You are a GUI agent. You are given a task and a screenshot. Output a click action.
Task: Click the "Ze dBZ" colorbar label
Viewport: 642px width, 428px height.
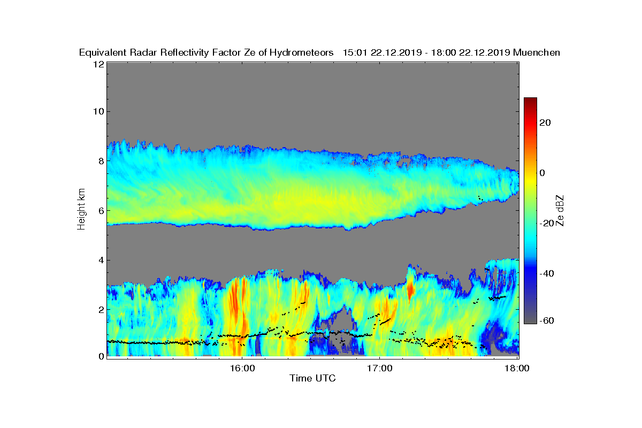560,211
